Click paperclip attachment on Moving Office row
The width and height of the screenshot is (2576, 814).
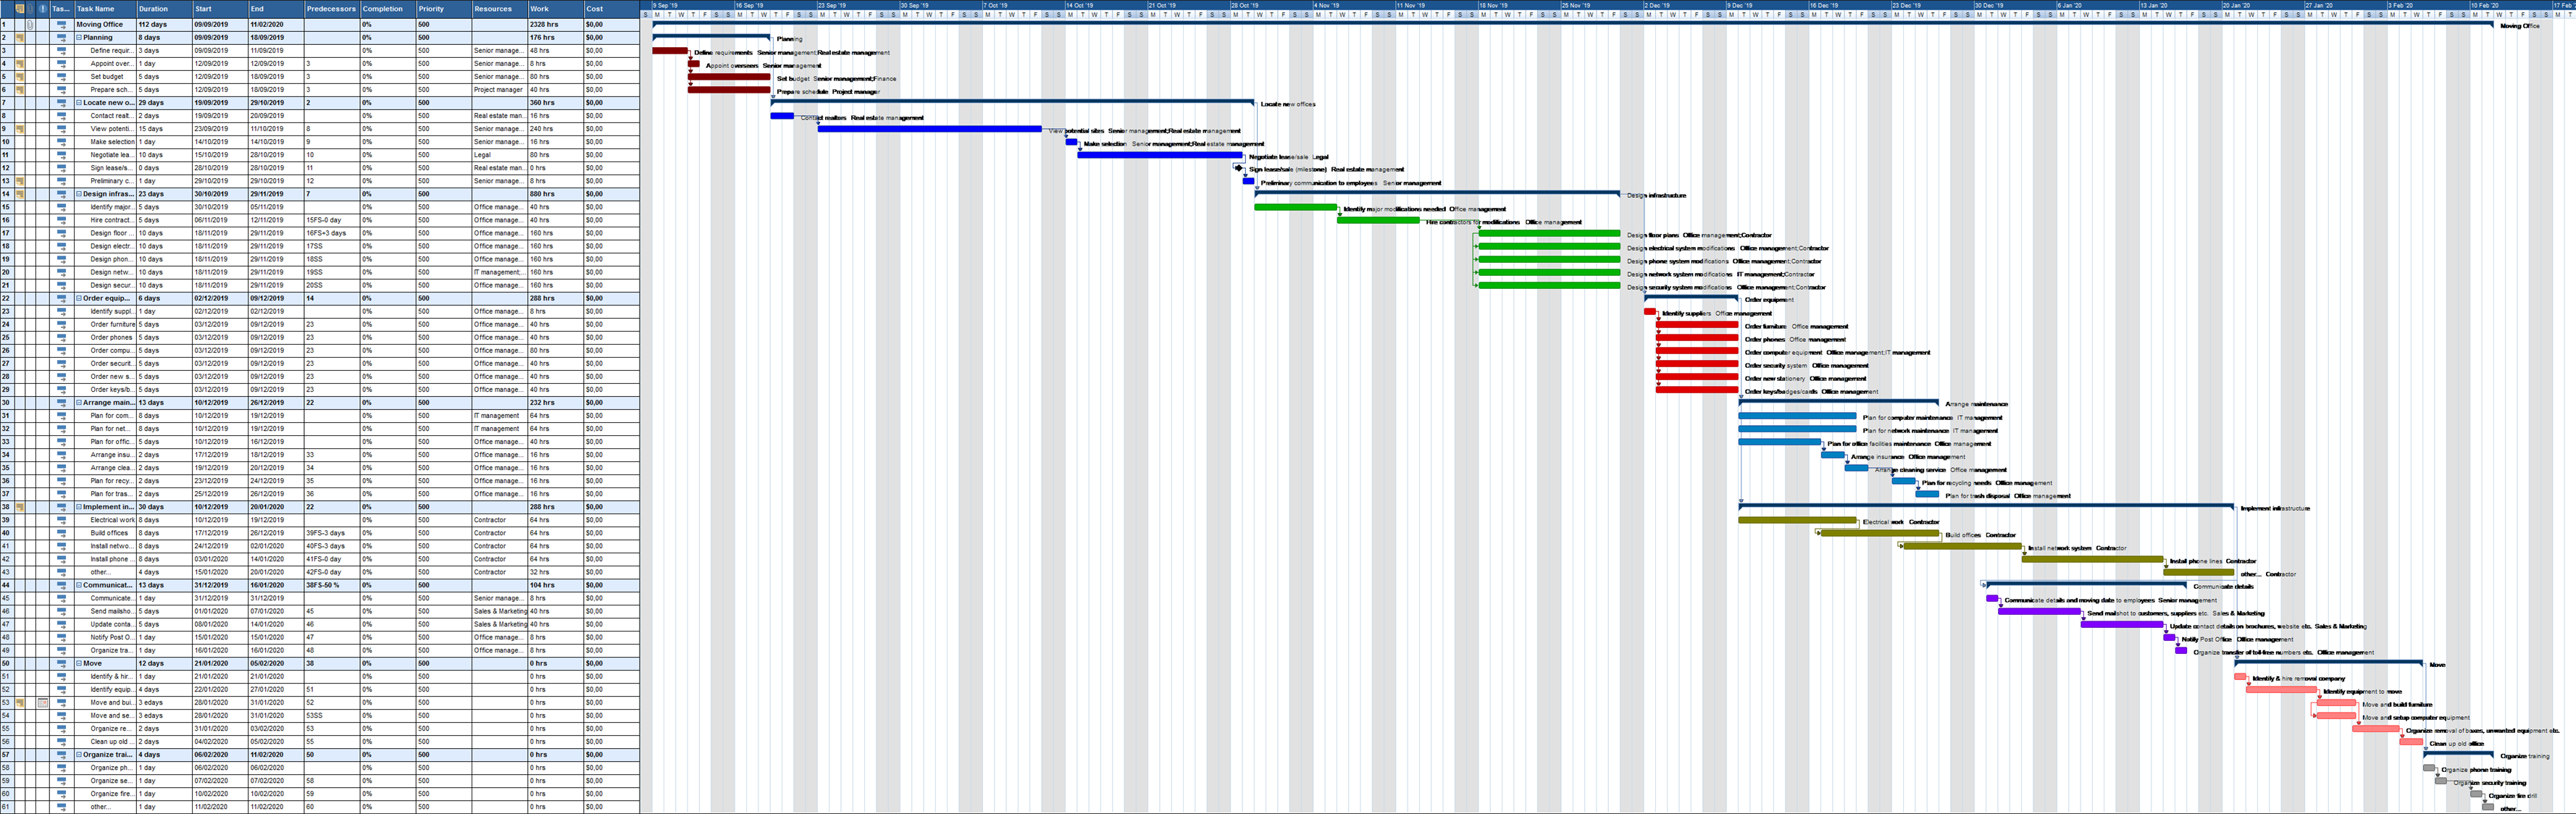point(31,24)
